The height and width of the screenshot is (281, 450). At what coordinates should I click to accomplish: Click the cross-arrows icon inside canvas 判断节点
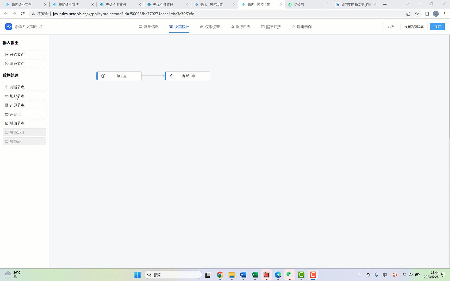click(x=172, y=76)
